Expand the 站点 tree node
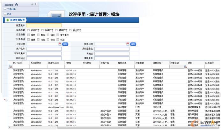This screenshot has width=221, height=130. tap(5, 14)
